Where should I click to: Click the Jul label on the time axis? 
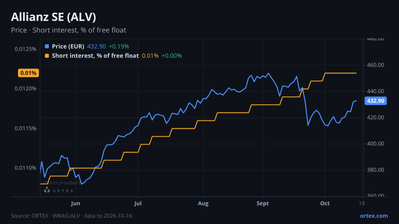pyautogui.click(x=139, y=203)
